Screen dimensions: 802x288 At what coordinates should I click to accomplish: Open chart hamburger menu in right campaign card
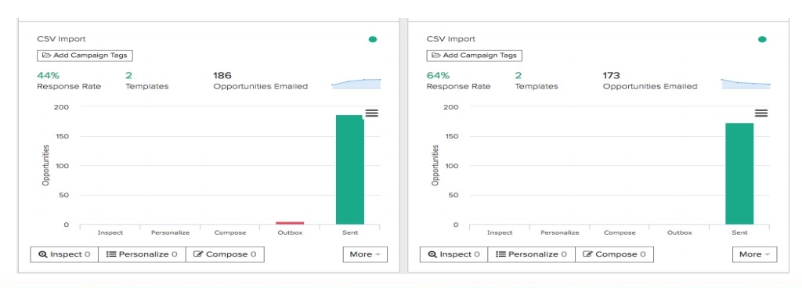pyautogui.click(x=761, y=113)
